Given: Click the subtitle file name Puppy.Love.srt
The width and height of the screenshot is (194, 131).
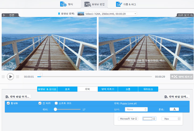Looking at the screenshot, I should tap(129, 104).
